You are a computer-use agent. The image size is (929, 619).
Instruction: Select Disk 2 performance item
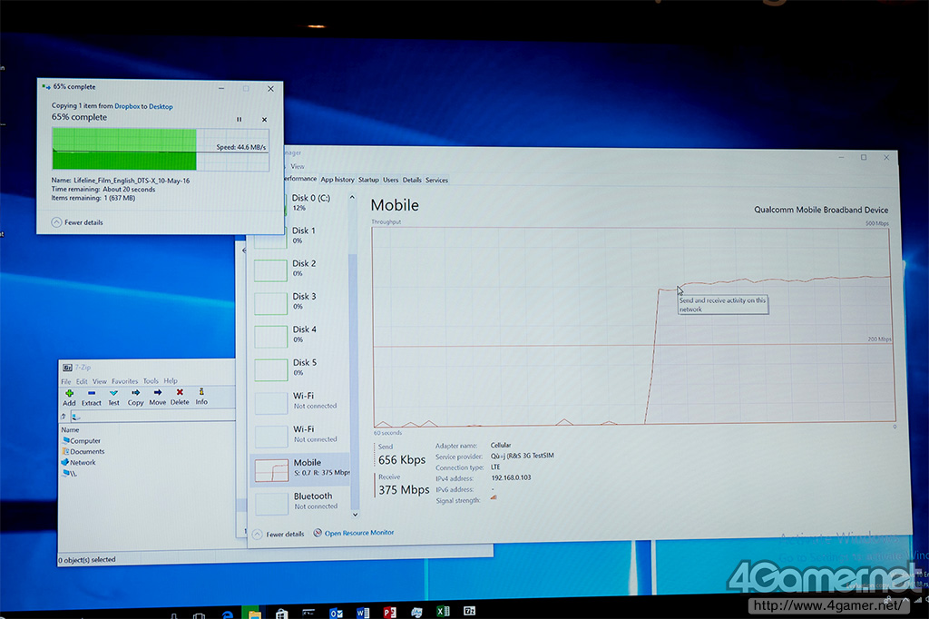pyautogui.click(x=301, y=268)
